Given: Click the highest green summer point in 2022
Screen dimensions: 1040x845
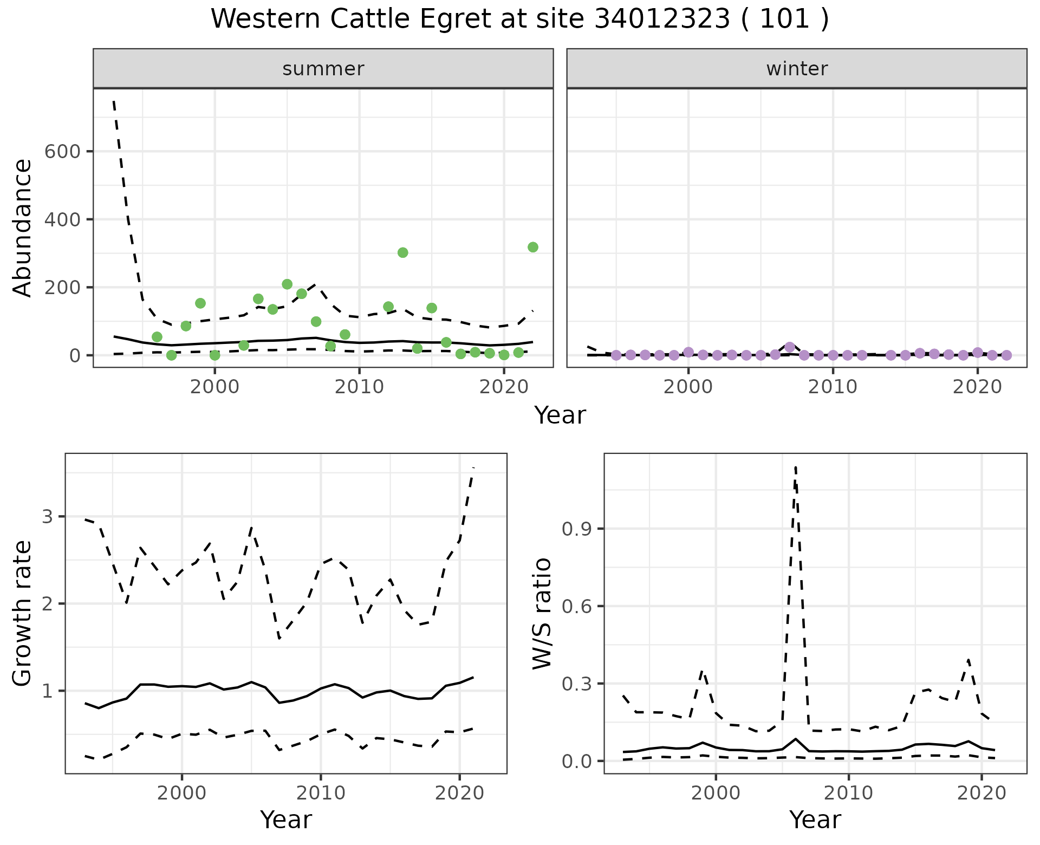Looking at the screenshot, I should point(532,247).
